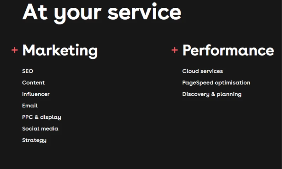The image size is (282, 169).
Task: Click the red plus icon beside Performance
Action: [174, 50]
